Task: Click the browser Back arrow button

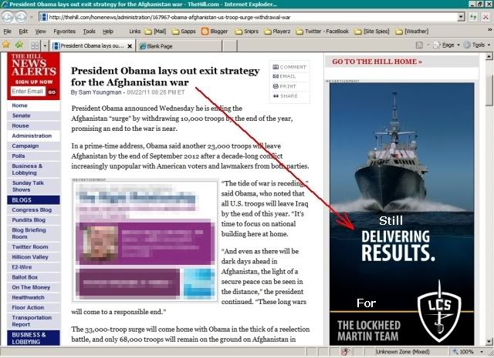Action: pos(8,17)
